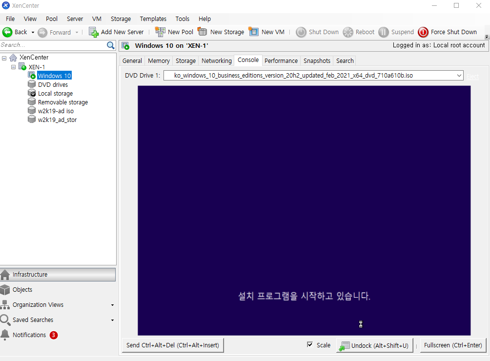Switch to the General tab
490x361 pixels.
pyautogui.click(x=132, y=61)
